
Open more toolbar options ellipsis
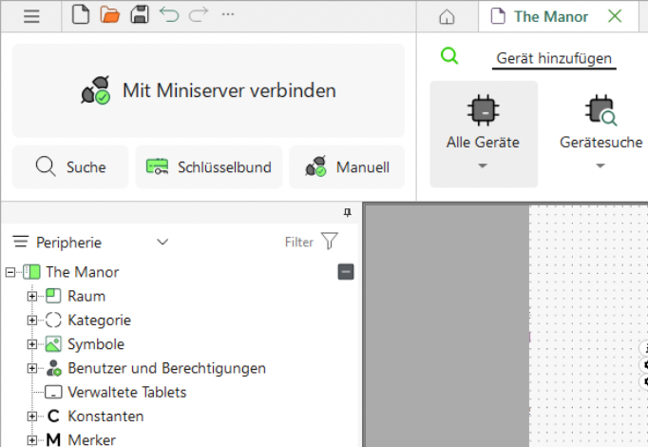[228, 14]
